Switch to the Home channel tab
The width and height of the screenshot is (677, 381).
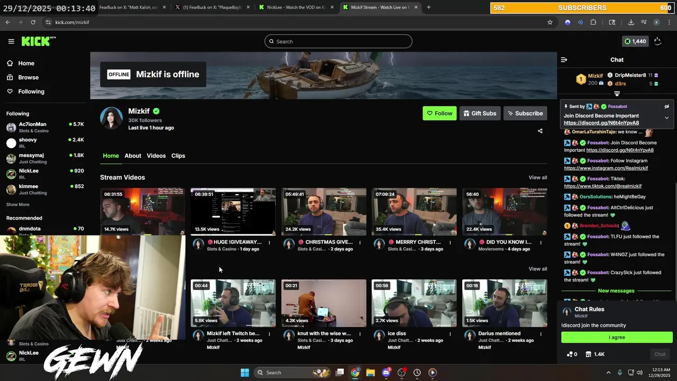111,156
